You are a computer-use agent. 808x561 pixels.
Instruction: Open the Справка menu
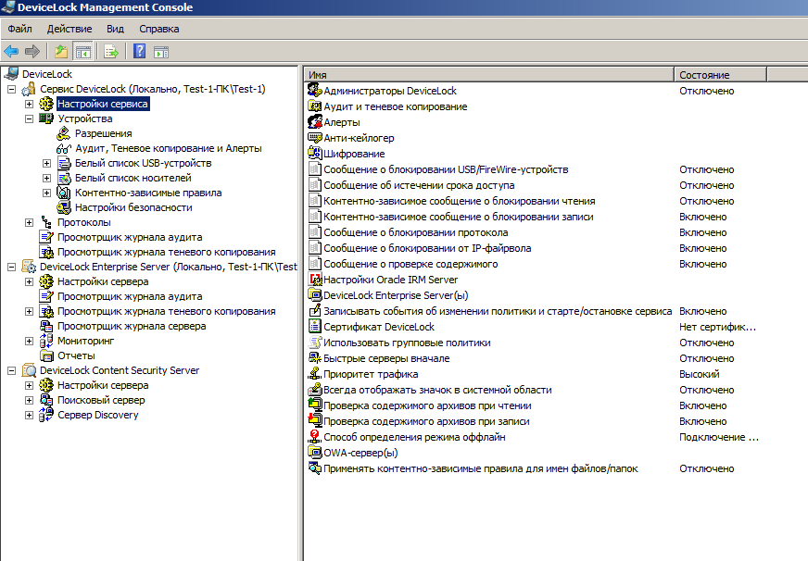click(159, 29)
